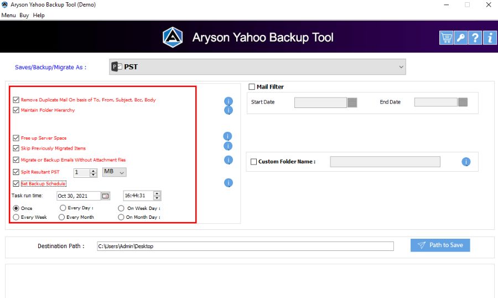
Task: Decrease split PST size value
Action: pos(94,174)
